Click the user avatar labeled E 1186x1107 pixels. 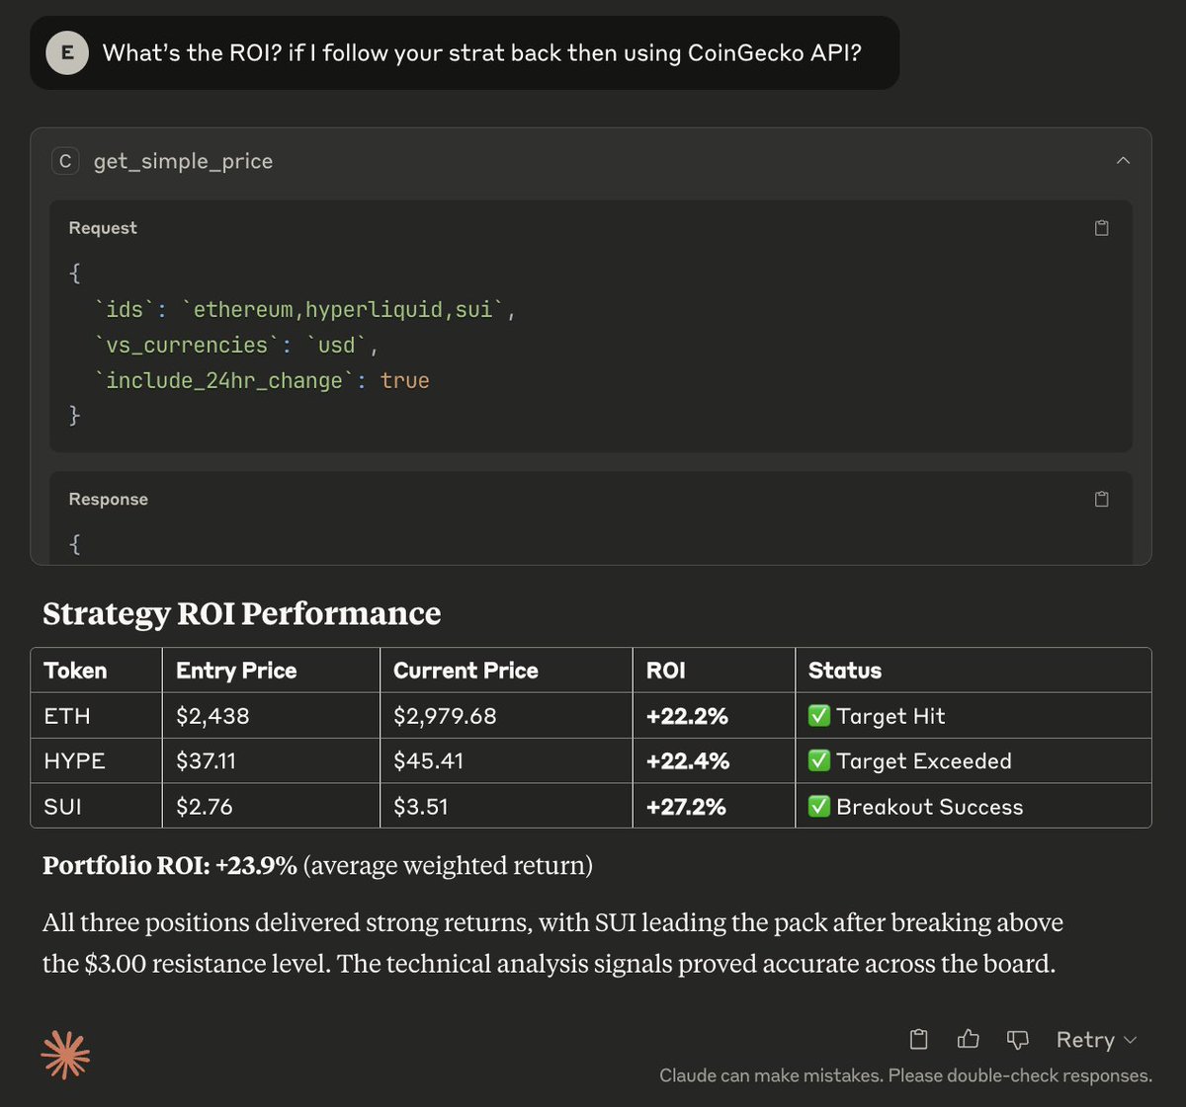(x=67, y=53)
